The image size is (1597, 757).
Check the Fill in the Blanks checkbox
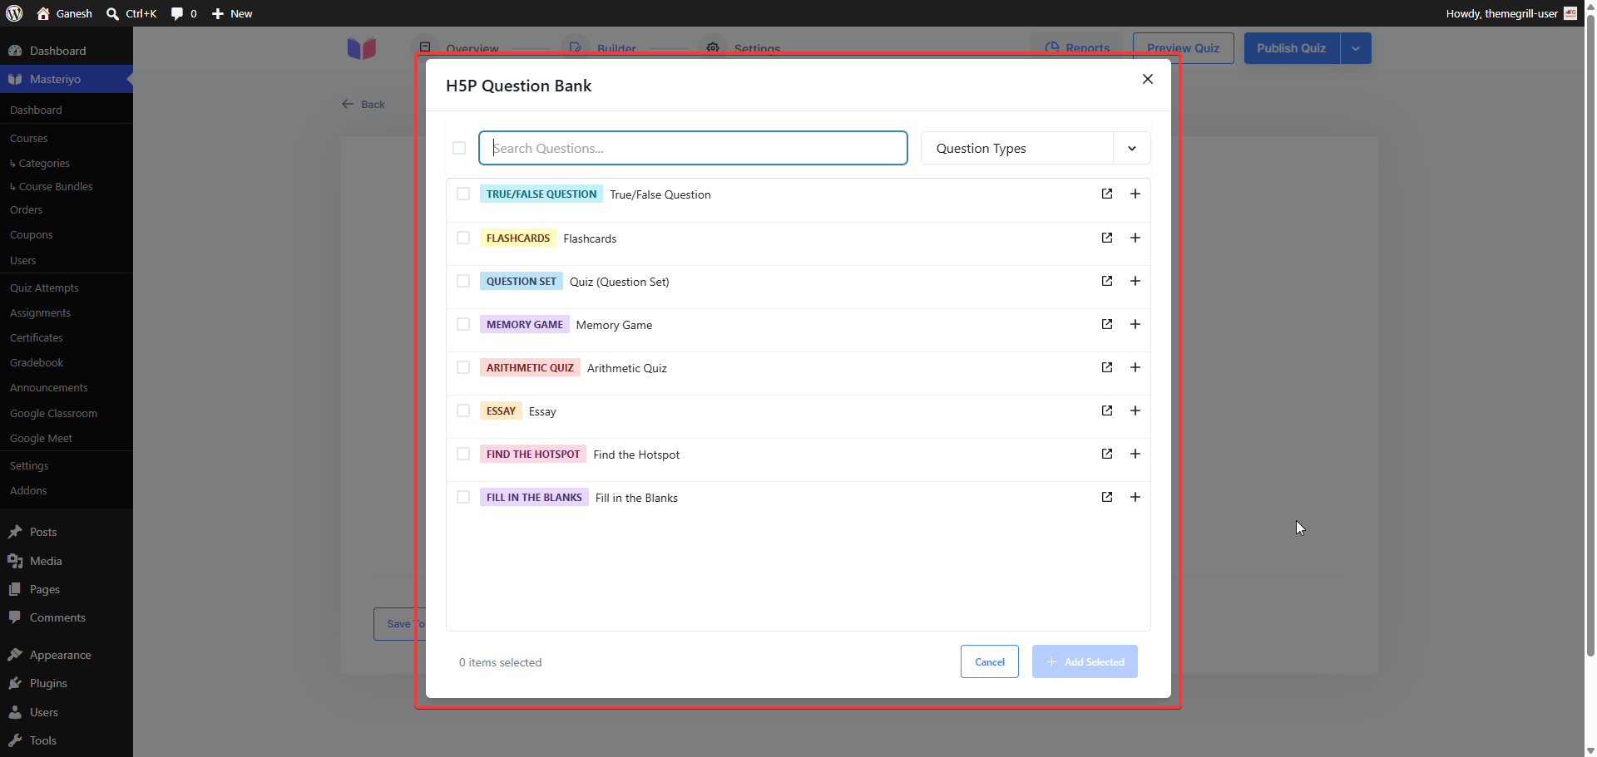(x=463, y=497)
